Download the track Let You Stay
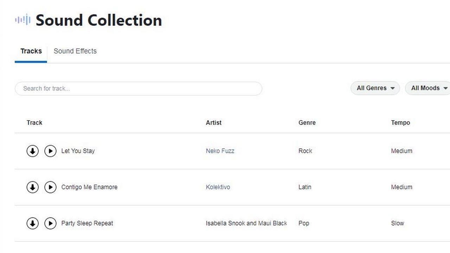Image resolution: width=450 pixels, height=253 pixels. [x=32, y=151]
